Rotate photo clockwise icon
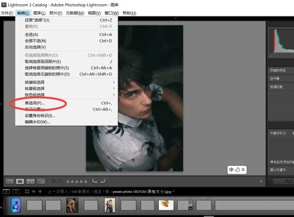Viewport: 294px width, 217px height. (x=103, y=181)
